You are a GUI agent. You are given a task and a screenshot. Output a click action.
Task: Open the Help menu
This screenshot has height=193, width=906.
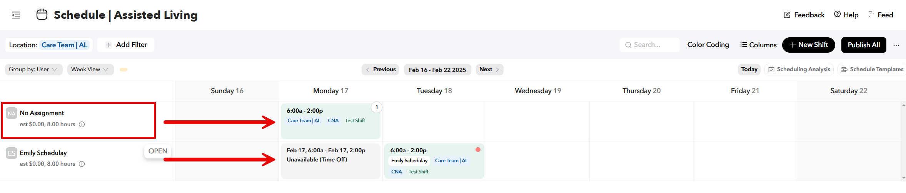[846, 15]
